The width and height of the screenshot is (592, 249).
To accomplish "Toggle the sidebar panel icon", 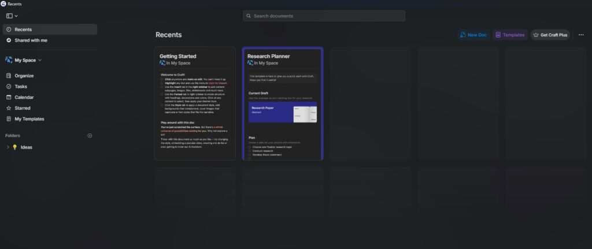I will [9, 16].
